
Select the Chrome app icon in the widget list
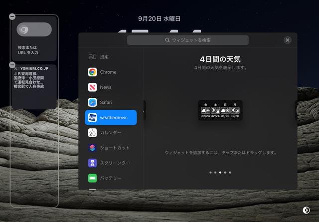pyautogui.click(x=92, y=72)
